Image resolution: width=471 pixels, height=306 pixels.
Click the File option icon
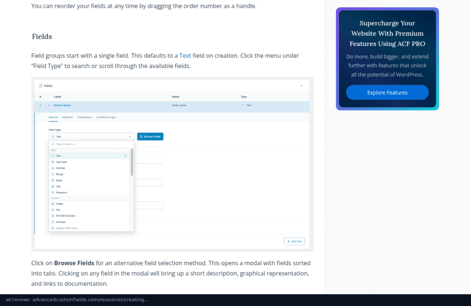click(53, 210)
